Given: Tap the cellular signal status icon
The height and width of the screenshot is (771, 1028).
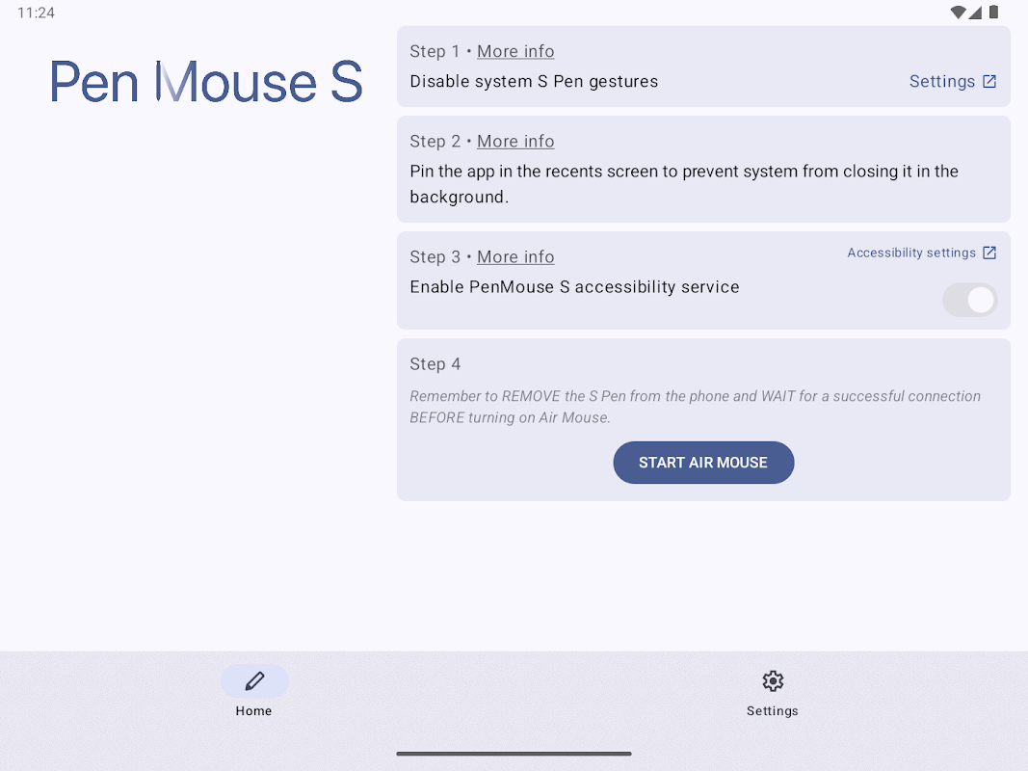Looking at the screenshot, I should click(975, 12).
